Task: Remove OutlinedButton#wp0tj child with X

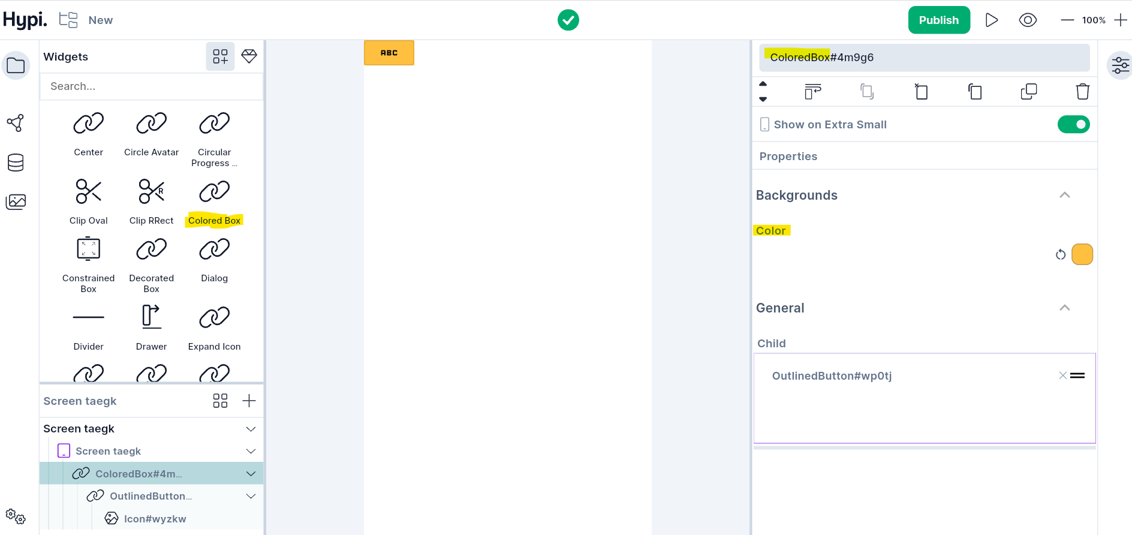Action: pyautogui.click(x=1062, y=375)
